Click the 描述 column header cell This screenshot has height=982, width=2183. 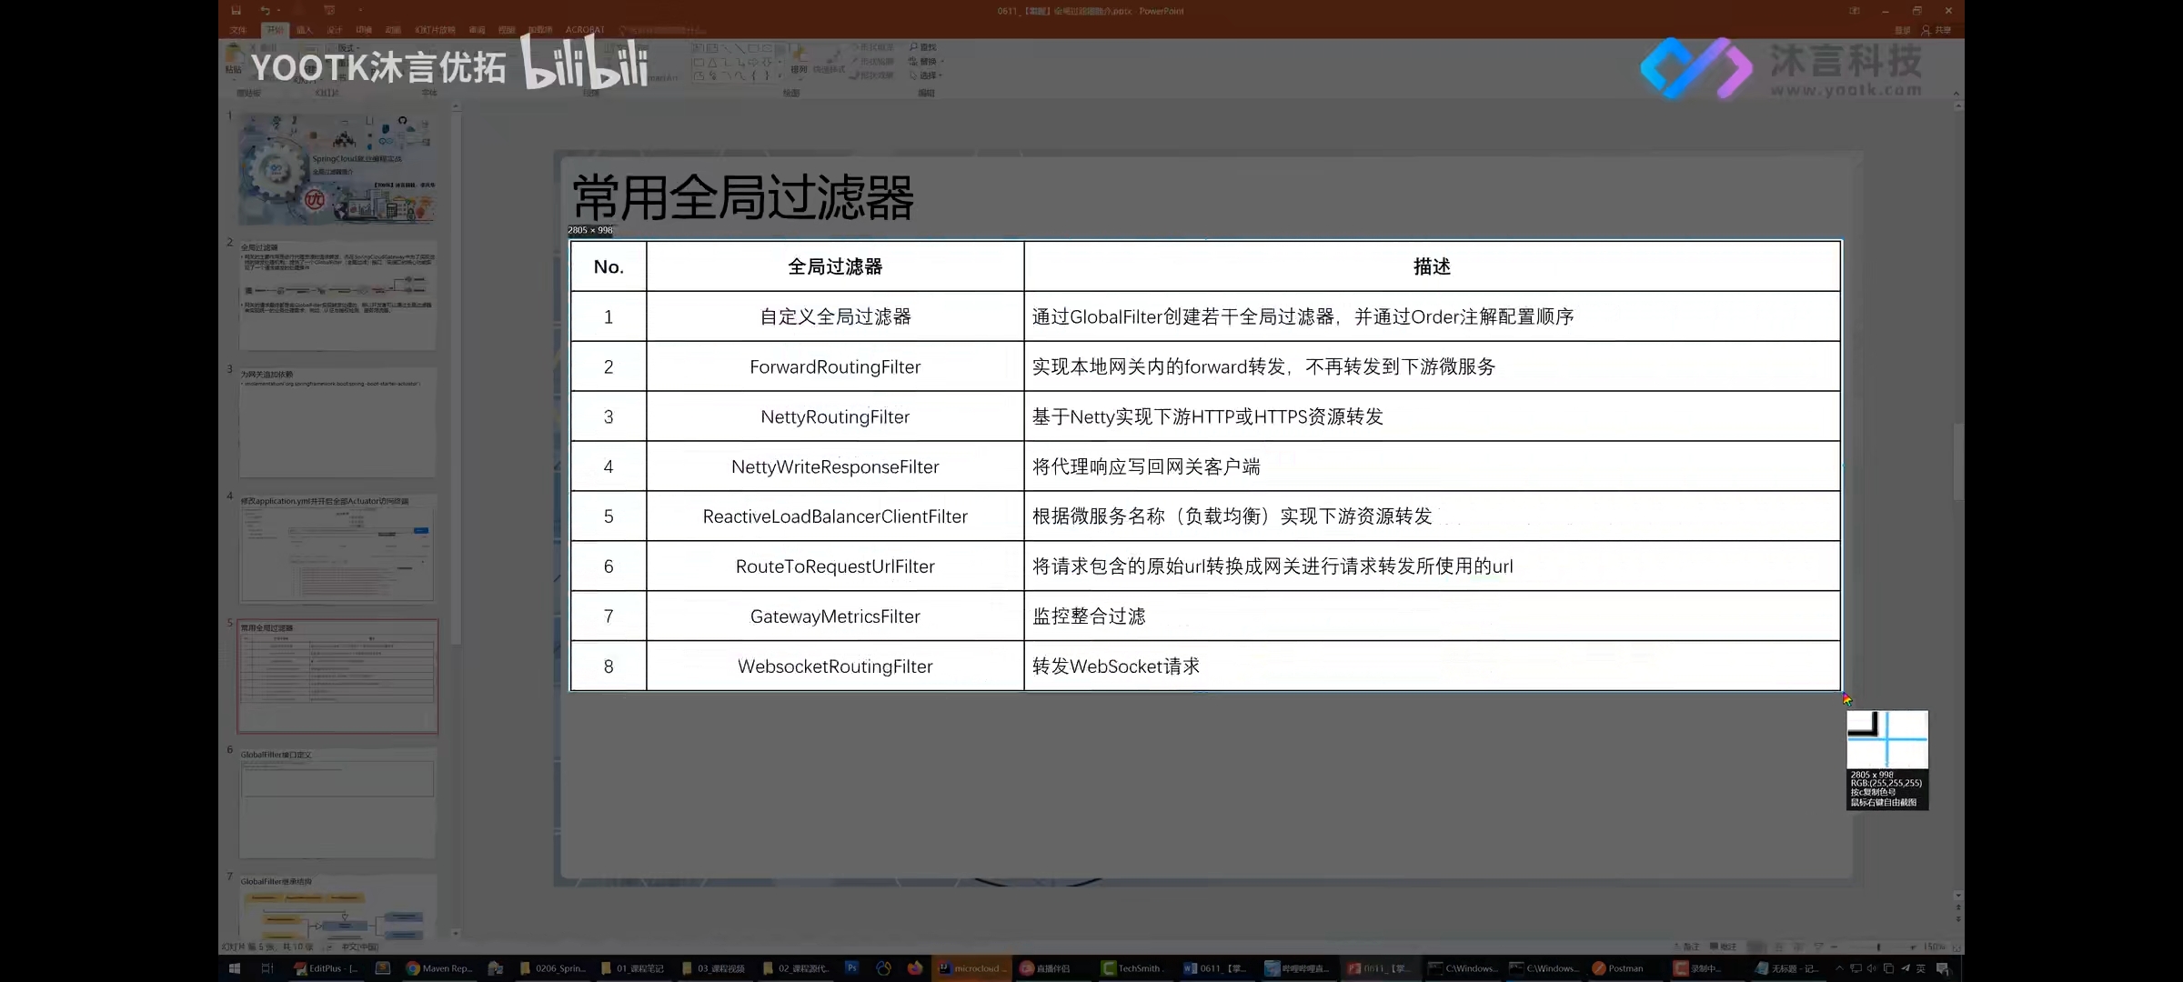1433,266
